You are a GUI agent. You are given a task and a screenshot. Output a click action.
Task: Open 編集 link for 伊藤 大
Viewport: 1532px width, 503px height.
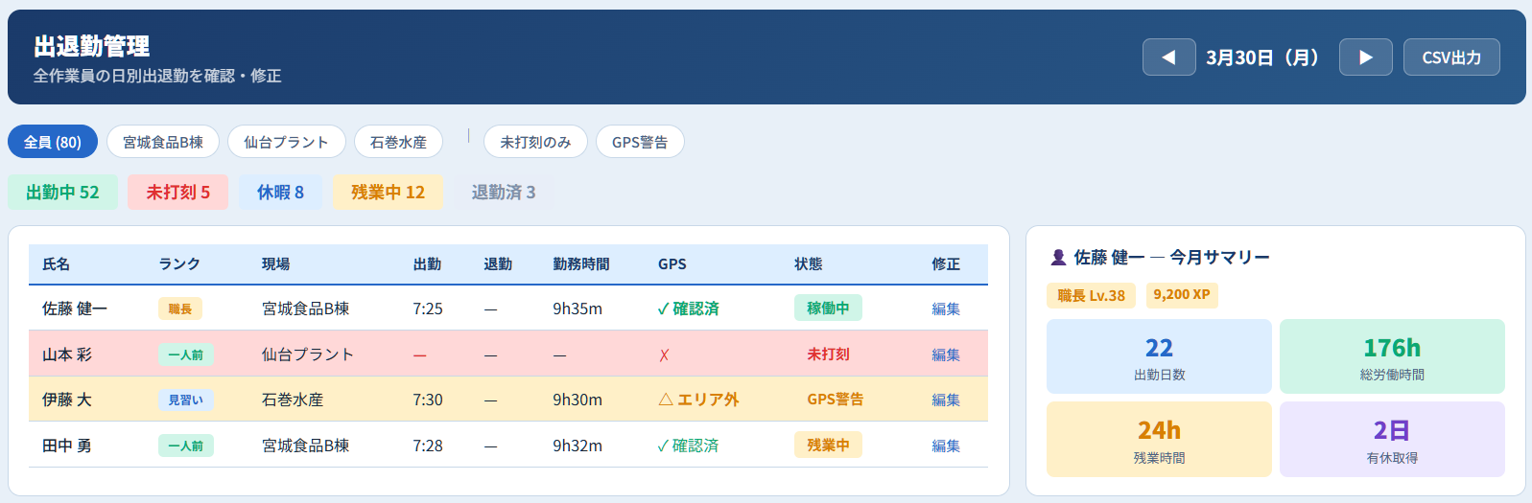(x=946, y=400)
